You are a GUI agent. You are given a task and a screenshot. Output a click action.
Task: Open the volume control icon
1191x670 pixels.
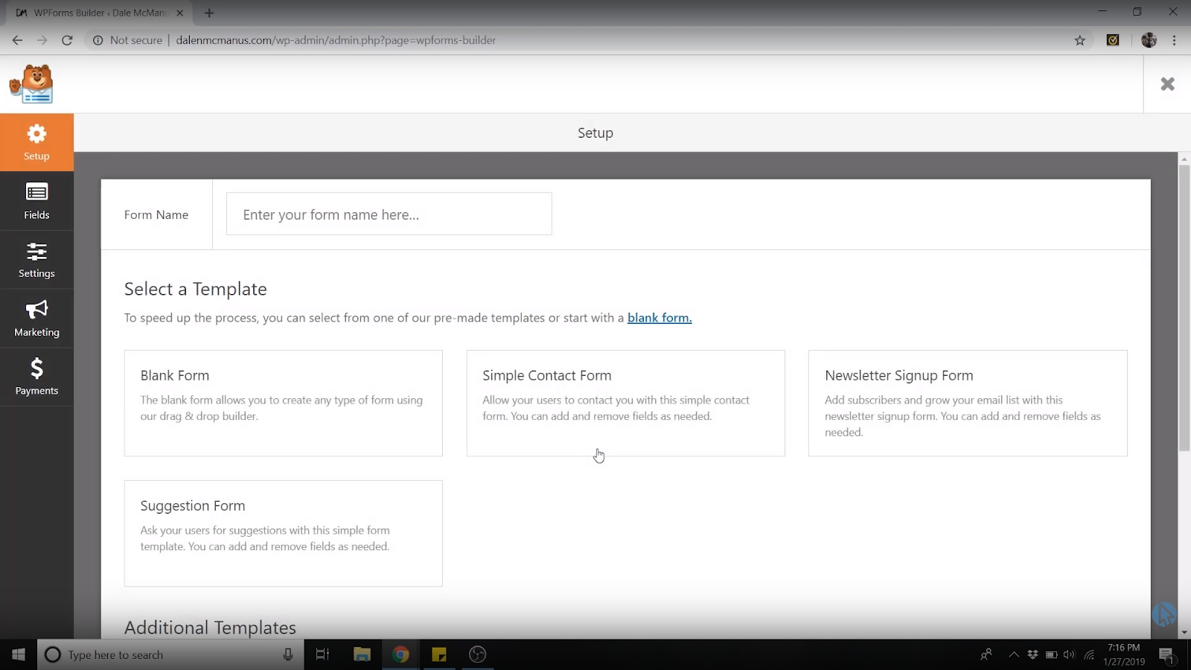click(x=1070, y=654)
